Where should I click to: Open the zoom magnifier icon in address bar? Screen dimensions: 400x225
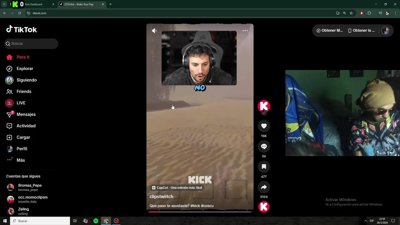(344, 13)
